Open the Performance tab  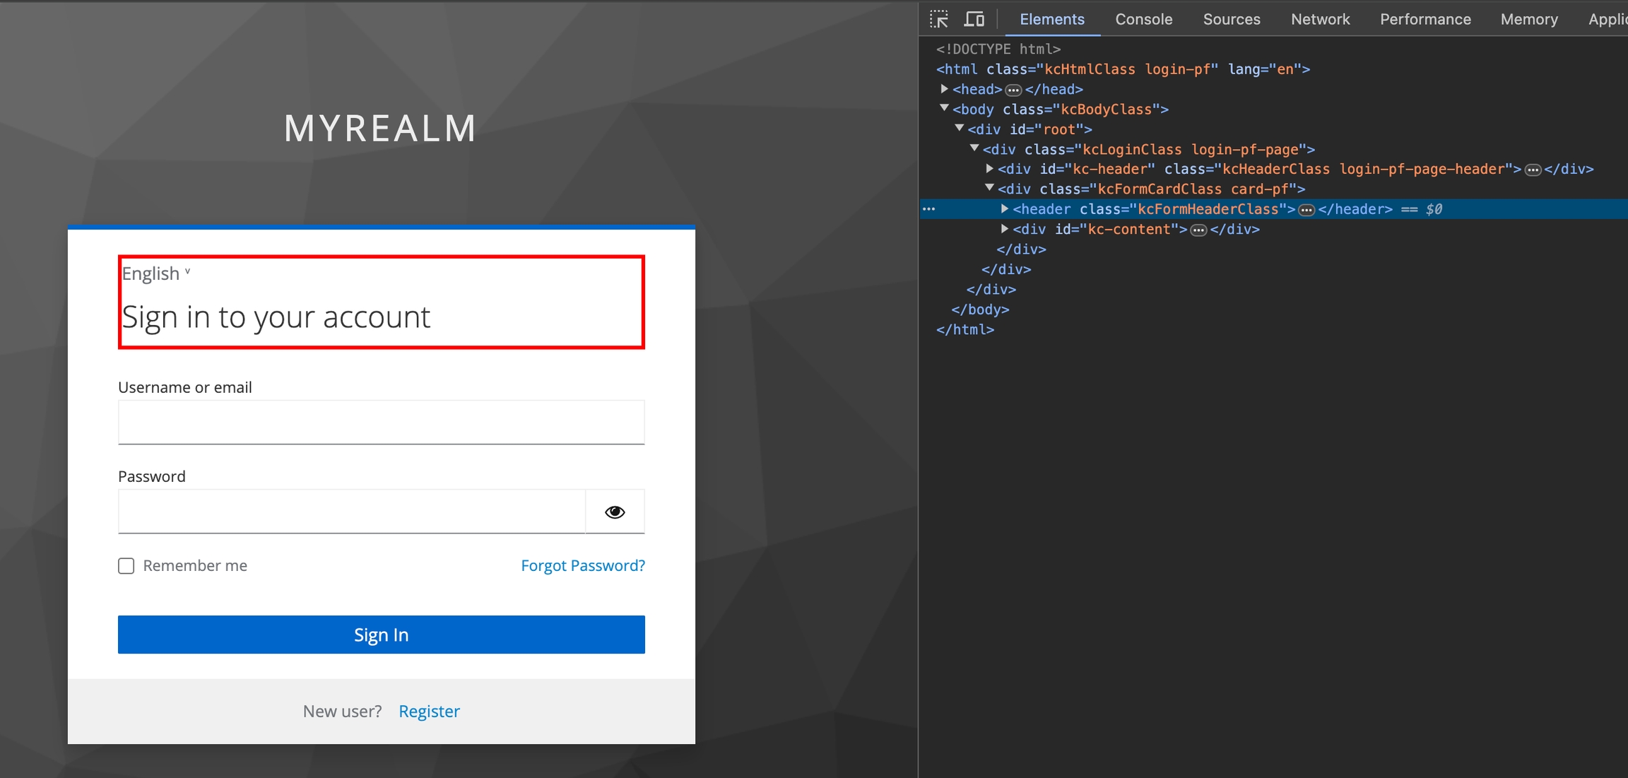coord(1424,19)
